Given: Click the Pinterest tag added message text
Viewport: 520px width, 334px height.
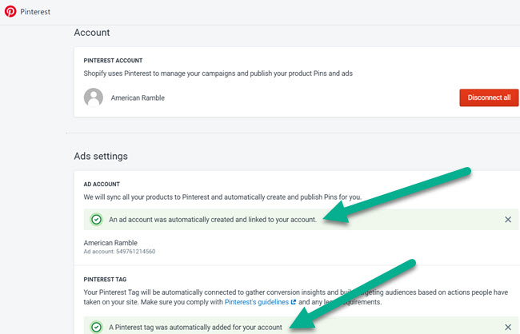Looking at the screenshot, I should click(195, 327).
